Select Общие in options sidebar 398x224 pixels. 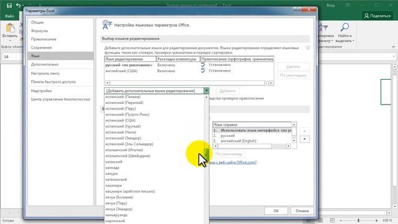pos(60,22)
